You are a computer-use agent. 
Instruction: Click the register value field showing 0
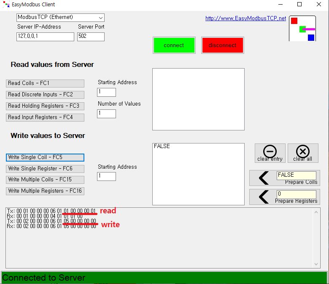pos(296,194)
